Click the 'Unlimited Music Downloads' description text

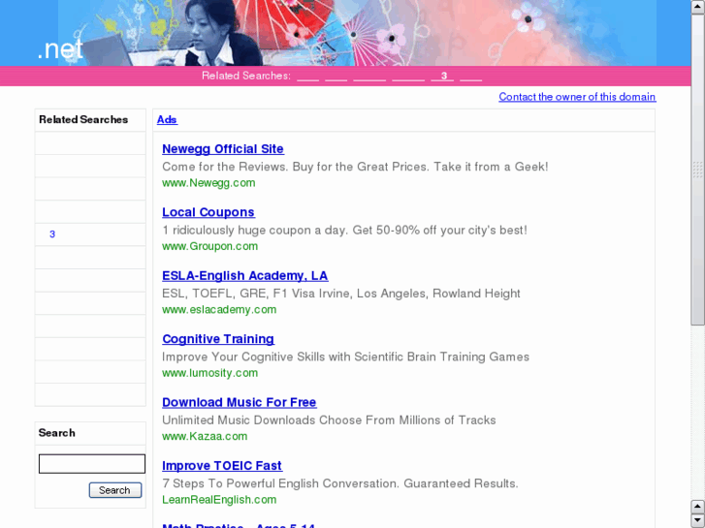point(329,420)
